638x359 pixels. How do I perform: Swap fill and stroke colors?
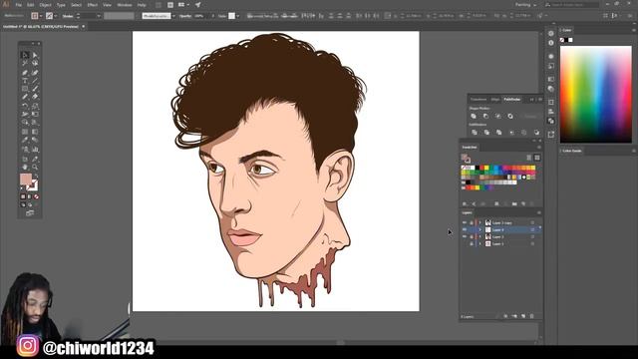point(36,176)
